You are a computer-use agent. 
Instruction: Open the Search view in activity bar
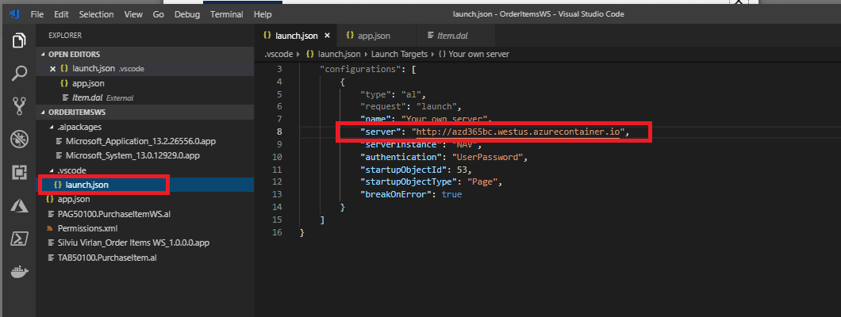point(19,74)
